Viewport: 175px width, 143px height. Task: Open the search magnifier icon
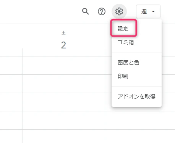pos(86,11)
